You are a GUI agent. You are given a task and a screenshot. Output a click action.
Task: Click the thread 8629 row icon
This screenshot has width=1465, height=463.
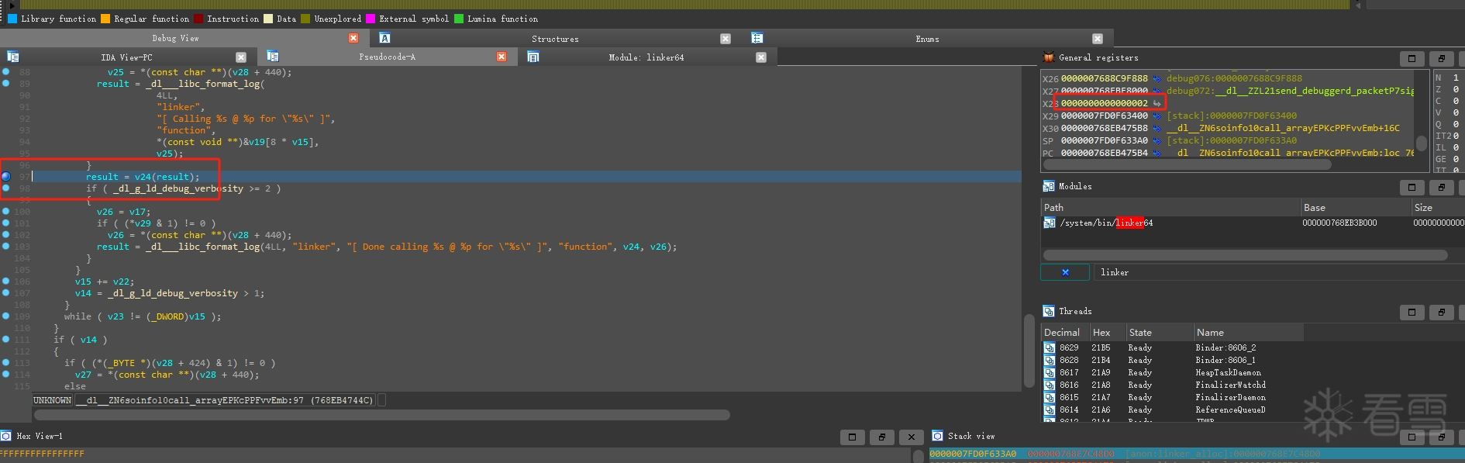[1050, 347]
